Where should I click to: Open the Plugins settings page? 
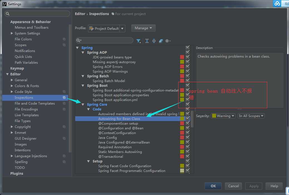tap(17, 174)
